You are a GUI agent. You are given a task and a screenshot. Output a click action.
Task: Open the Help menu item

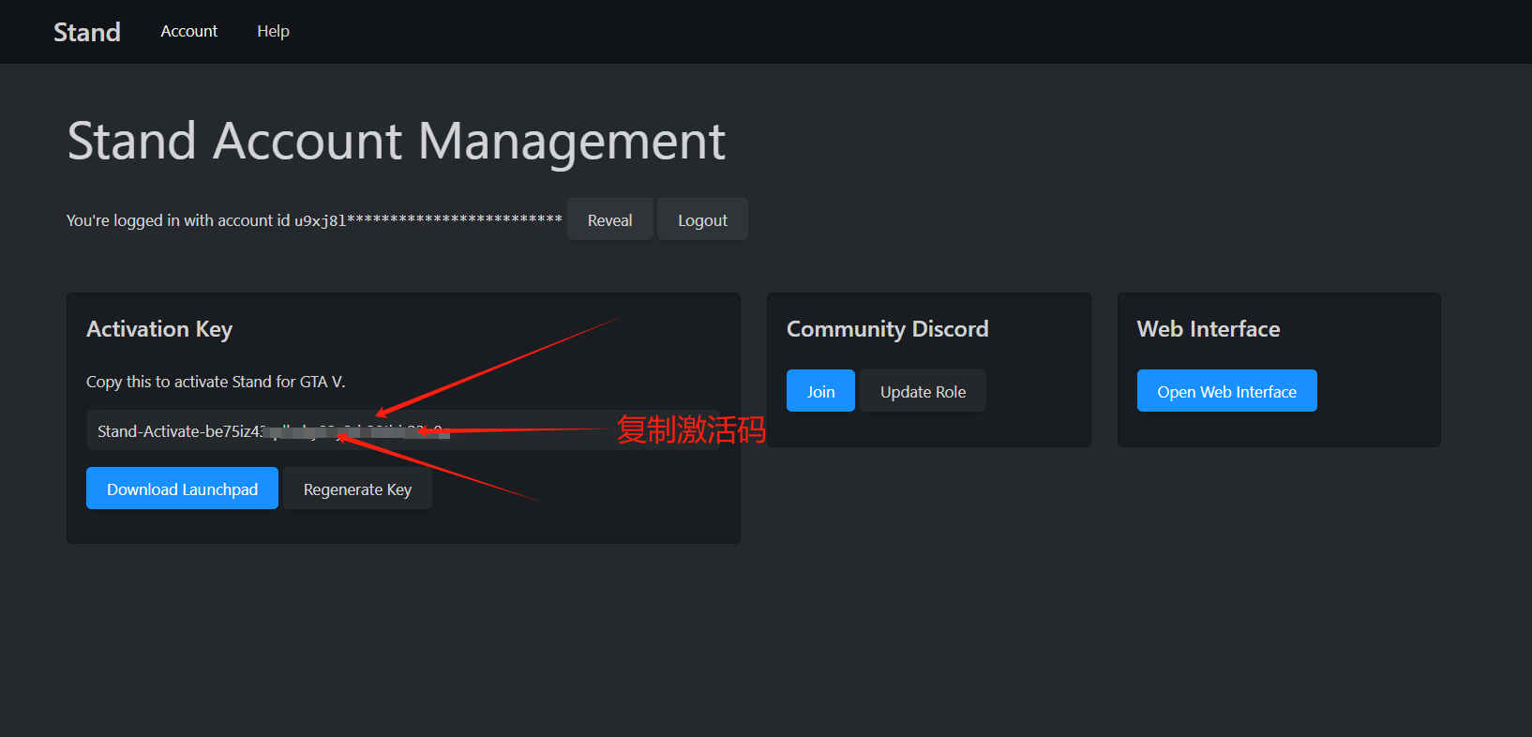tap(273, 31)
